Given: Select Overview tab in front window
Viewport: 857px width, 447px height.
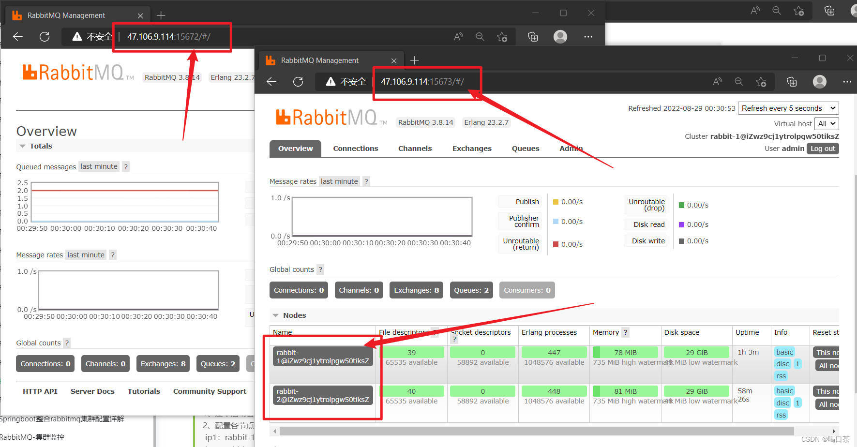Looking at the screenshot, I should click(x=295, y=149).
